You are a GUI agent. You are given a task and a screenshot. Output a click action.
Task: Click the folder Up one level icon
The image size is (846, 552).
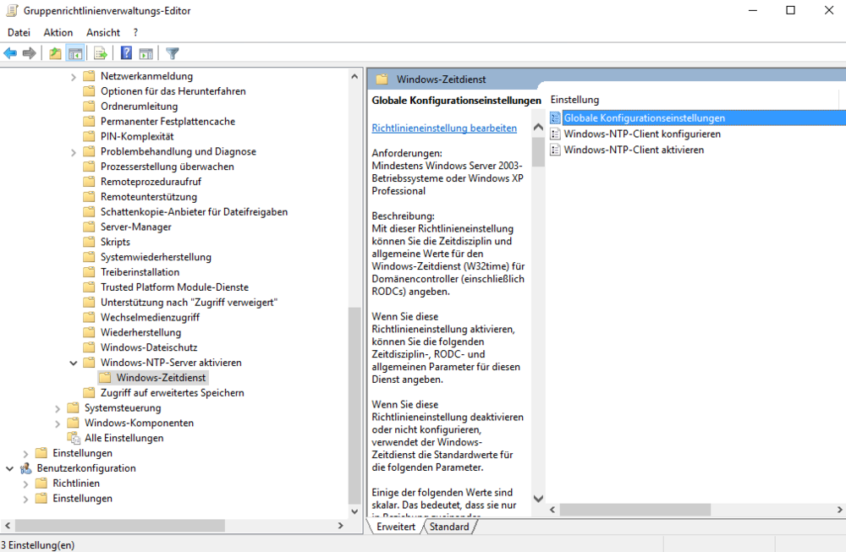[55, 53]
